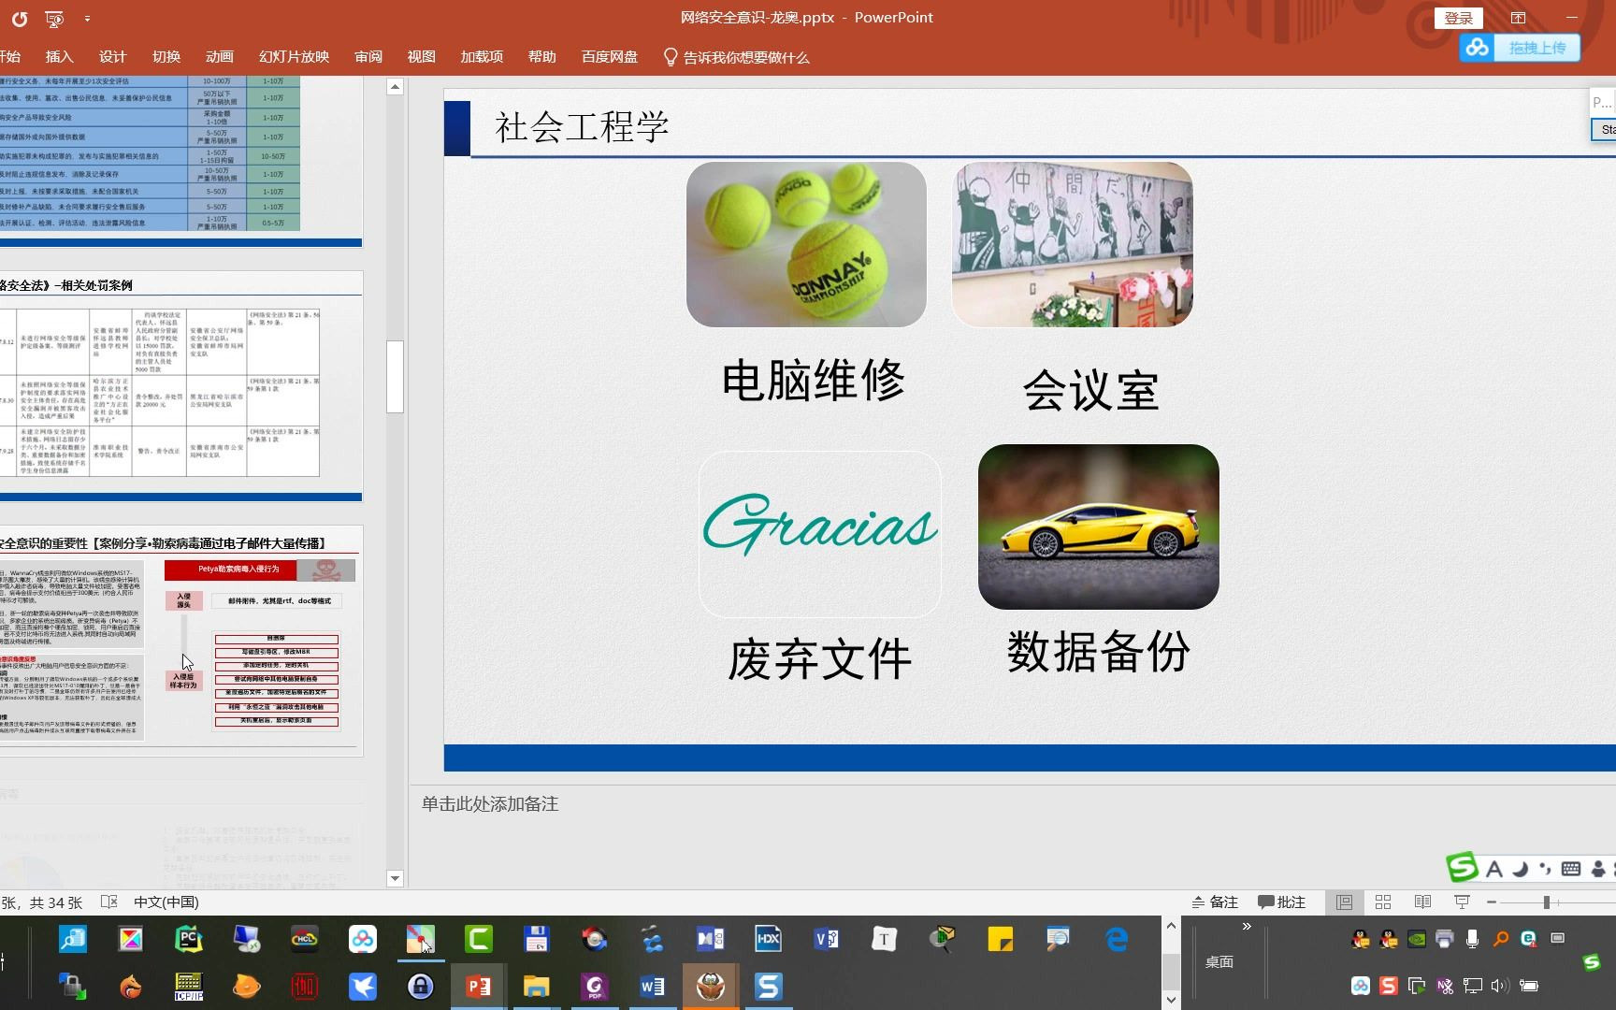
Task: Expand the customize quick access toolbar dropdown
Action: coord(87,18)
